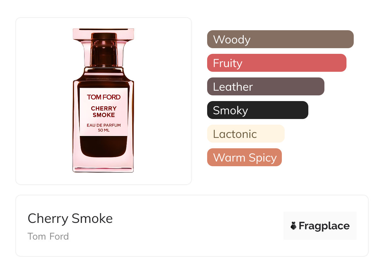
Task: Click the Cherry Smoke title text
Action: 70,218
